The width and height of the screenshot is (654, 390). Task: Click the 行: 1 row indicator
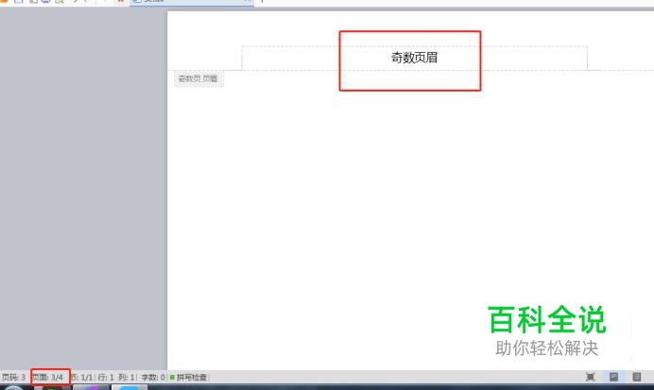(106, 378)
